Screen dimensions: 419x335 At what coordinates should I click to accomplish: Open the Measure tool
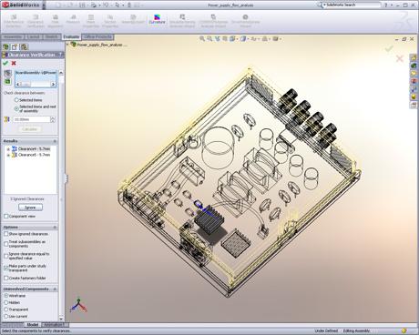(73, 19)
